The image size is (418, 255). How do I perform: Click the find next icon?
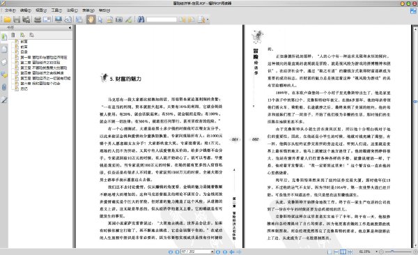192,20
